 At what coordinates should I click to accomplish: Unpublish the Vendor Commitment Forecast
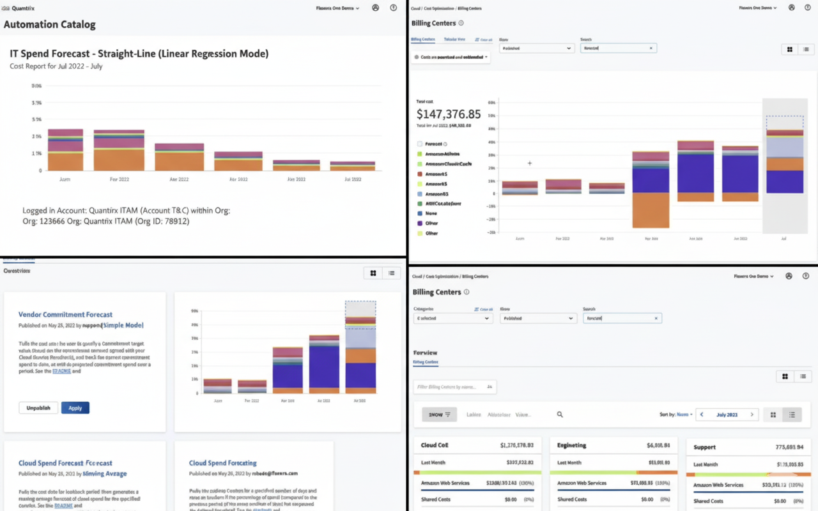coord(38,408)
